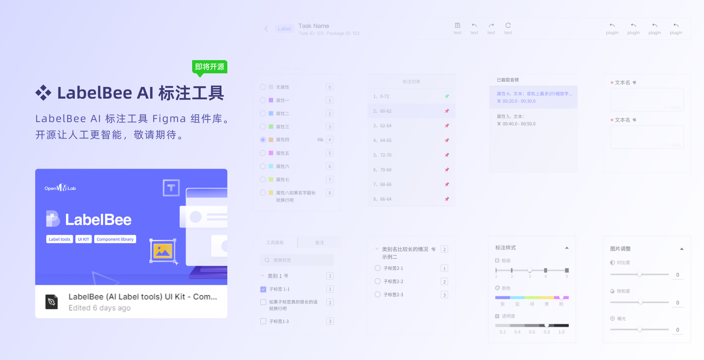Click the pin icon on row 0-72
The height and width of the screenshot is (360, 704).
[x=447, y=96]
